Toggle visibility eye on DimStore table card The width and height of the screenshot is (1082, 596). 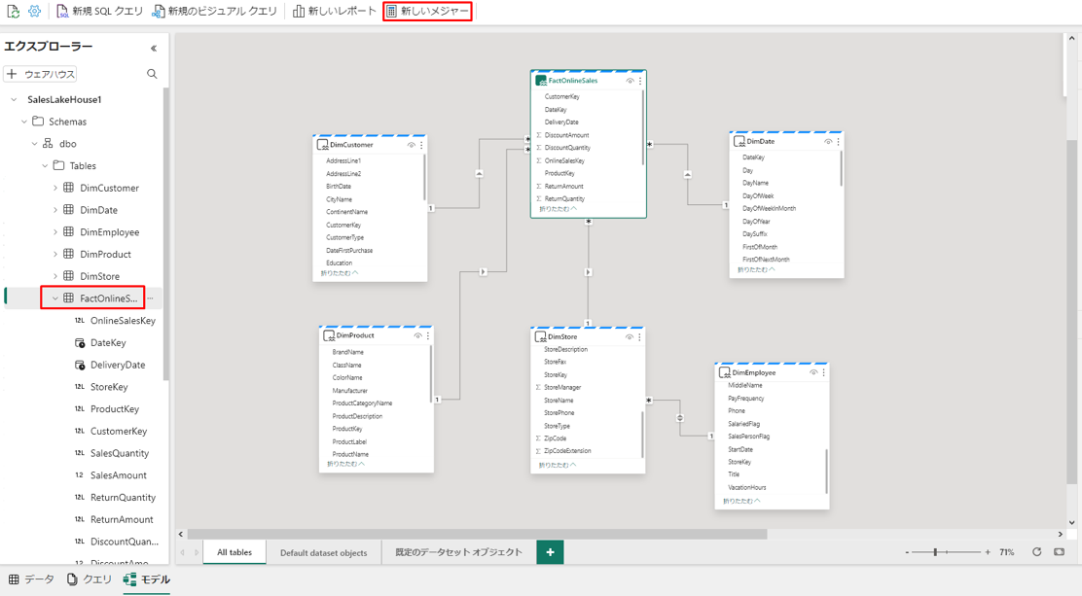[629, 337]
